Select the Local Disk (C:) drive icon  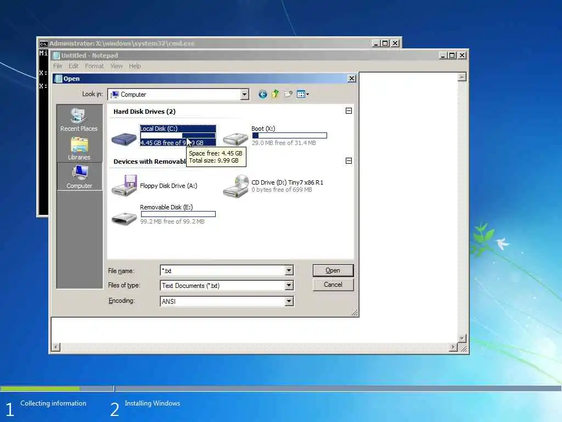click(123, 138)
